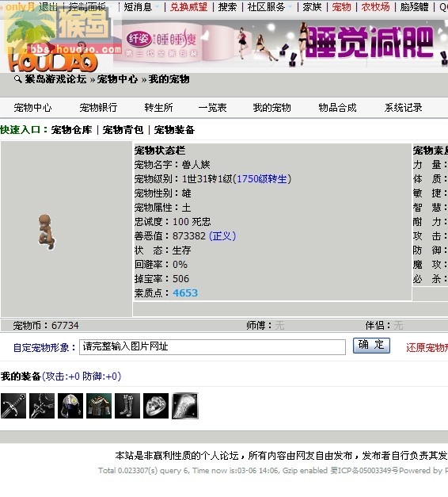Click the 4653 quality points value

pos(185,293)
